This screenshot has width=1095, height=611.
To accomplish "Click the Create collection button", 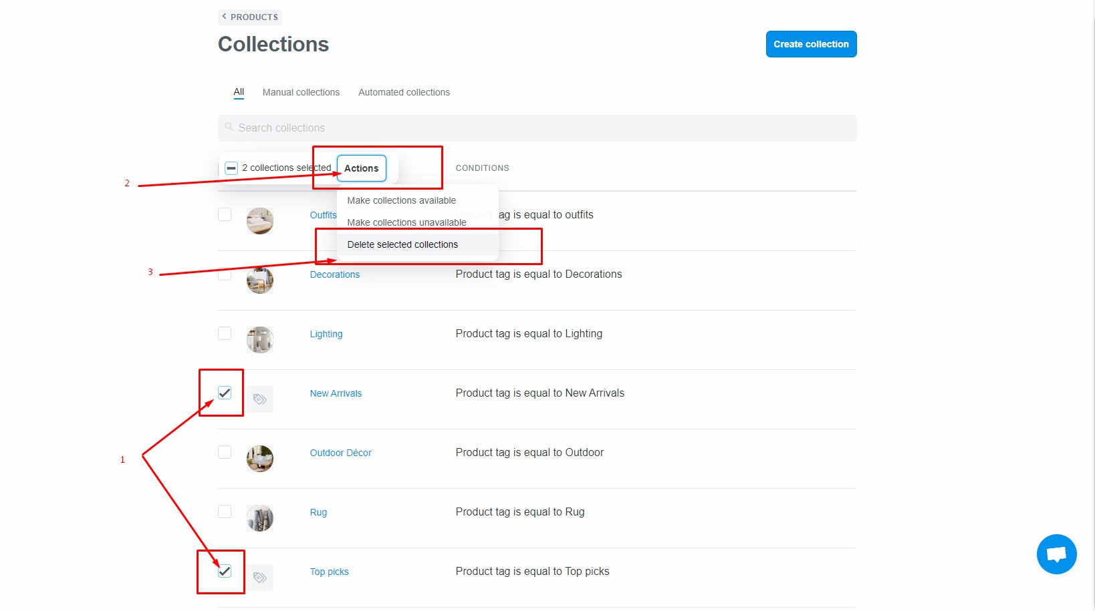I will click(x=811, y=43).
